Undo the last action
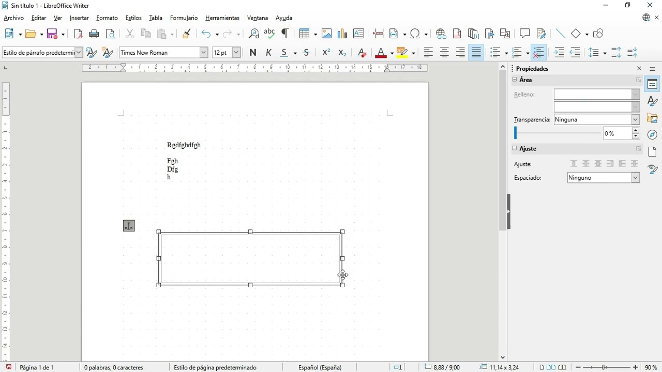 [x=206, y=34]
